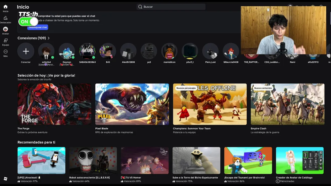
Task: Open Creador de Avatar de Catálogo thumbnail
Action: 300,160
